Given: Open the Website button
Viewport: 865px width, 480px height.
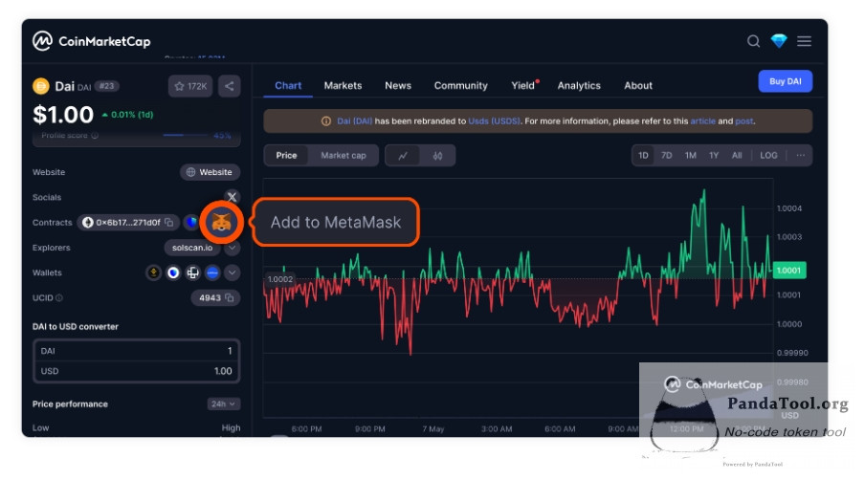Looking at the screenshot, I should click(210, 172).
